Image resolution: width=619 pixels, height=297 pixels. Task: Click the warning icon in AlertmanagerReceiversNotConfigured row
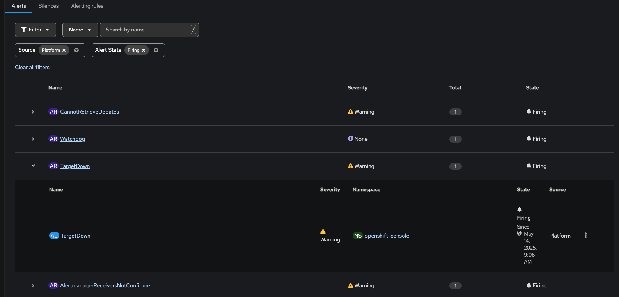351,285
